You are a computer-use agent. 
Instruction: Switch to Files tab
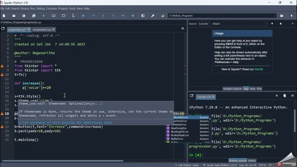[259, 89]
